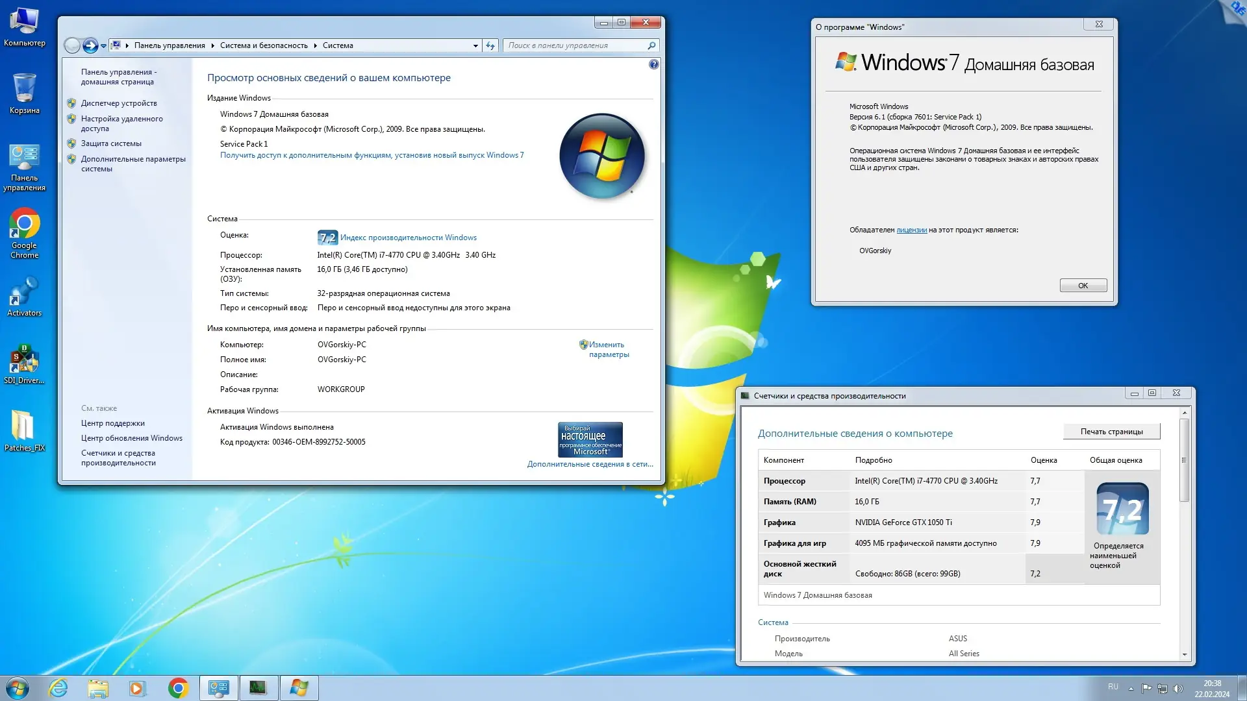Image resolution: width=1247 pixels, height=701 pixels.
Task: Open Windows Media Player from taskbar
Action: coord(137,688)
